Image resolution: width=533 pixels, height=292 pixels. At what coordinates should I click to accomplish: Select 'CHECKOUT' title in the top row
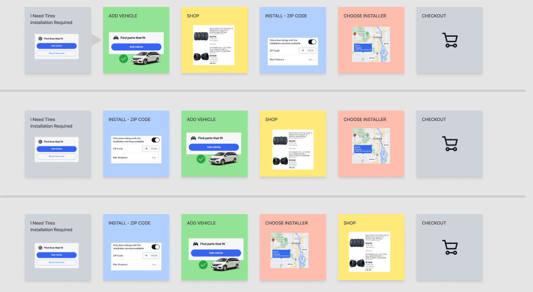pyautogui.click(x=434, y=16)
